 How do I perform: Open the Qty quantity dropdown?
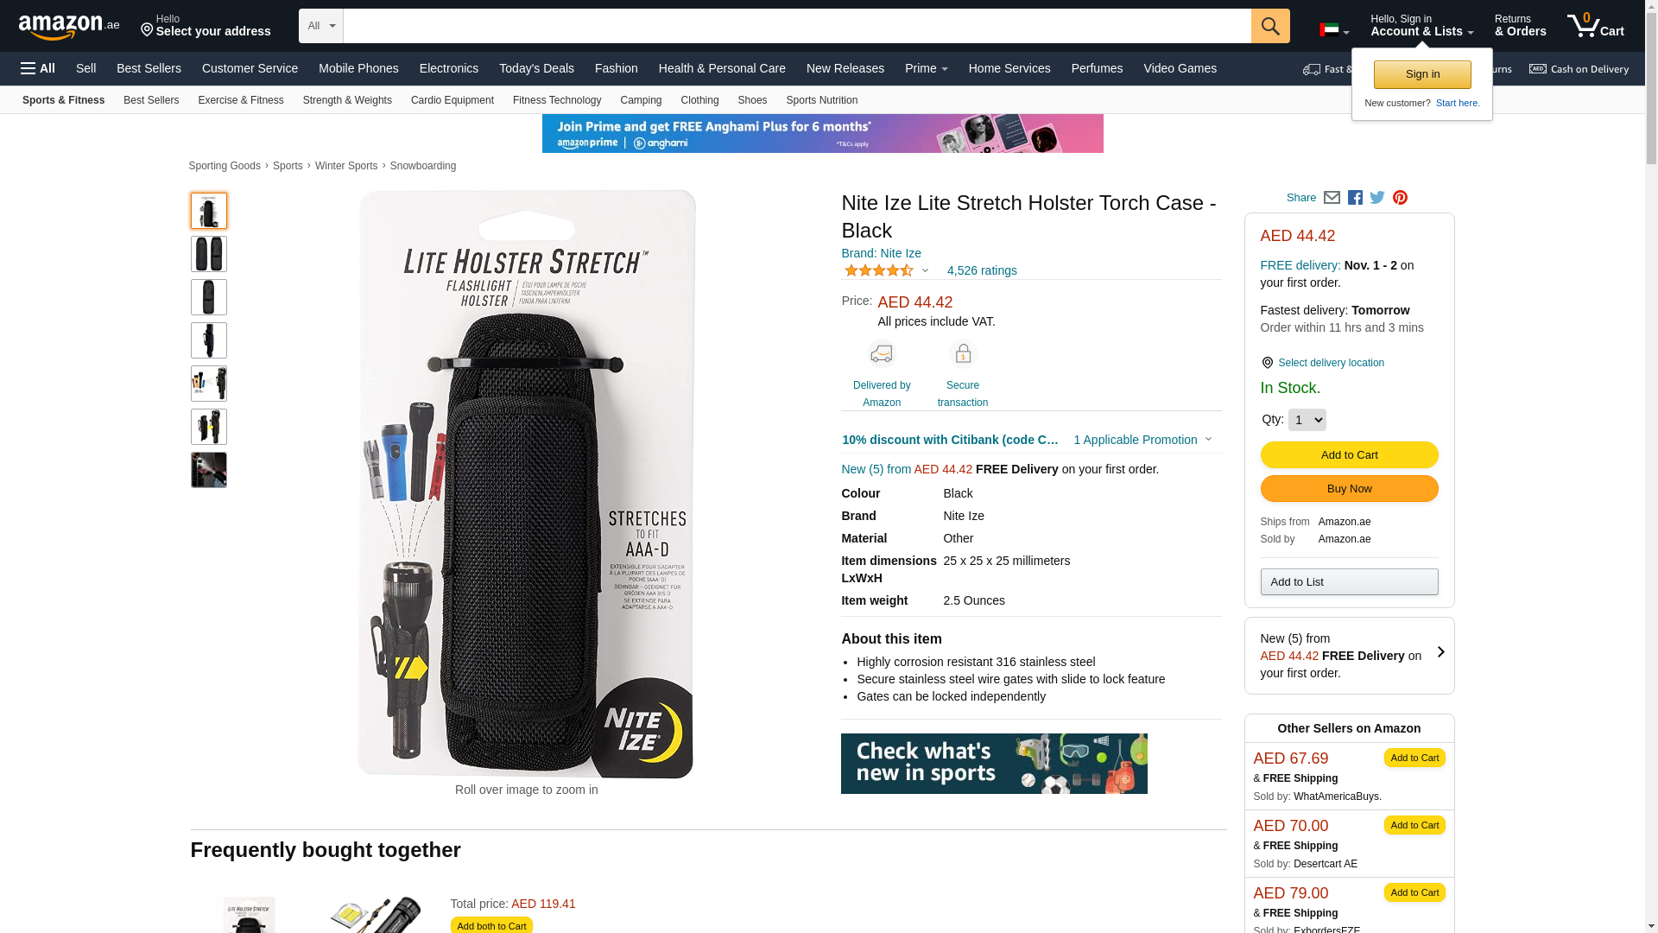(1307, 420)
